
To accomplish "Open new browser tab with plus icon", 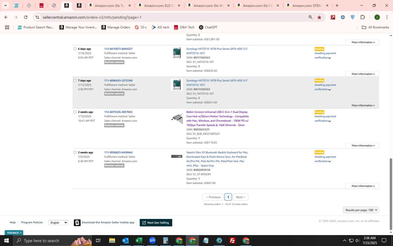I will pyautogui.click(x=337, y=5).
